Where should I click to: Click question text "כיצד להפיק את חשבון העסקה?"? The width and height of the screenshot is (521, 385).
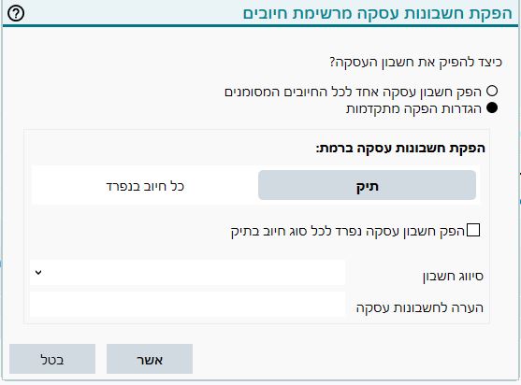click(x=415, y=62)
